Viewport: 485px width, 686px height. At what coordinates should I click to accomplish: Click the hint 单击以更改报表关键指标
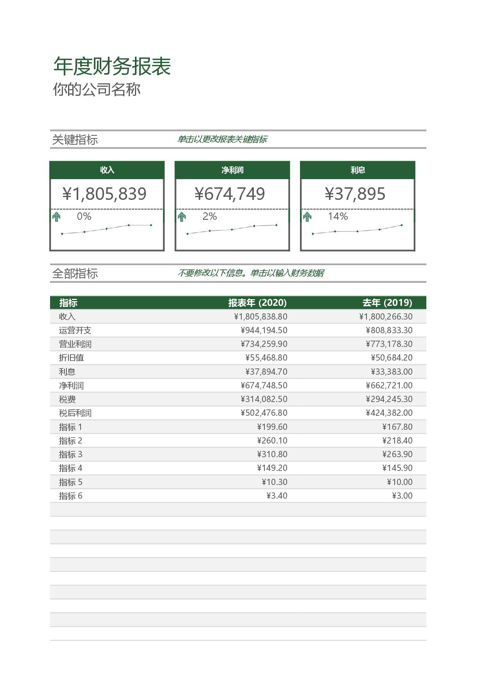(222, 140)
